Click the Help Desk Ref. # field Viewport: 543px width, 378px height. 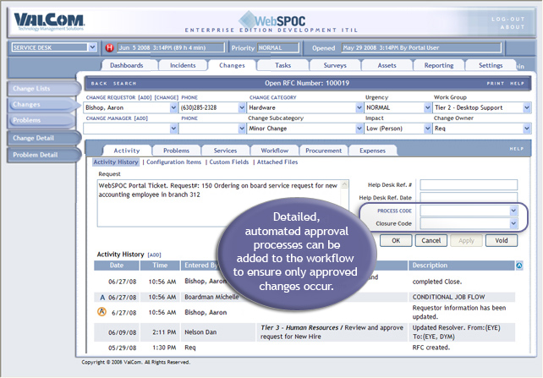(x=469, y=184)
